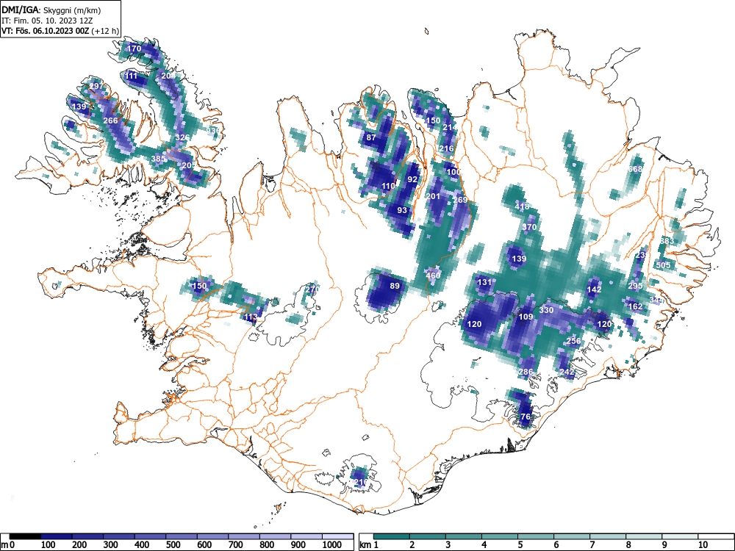Click the visibility value 110
735x551 pixels.
tap(388, 186)
